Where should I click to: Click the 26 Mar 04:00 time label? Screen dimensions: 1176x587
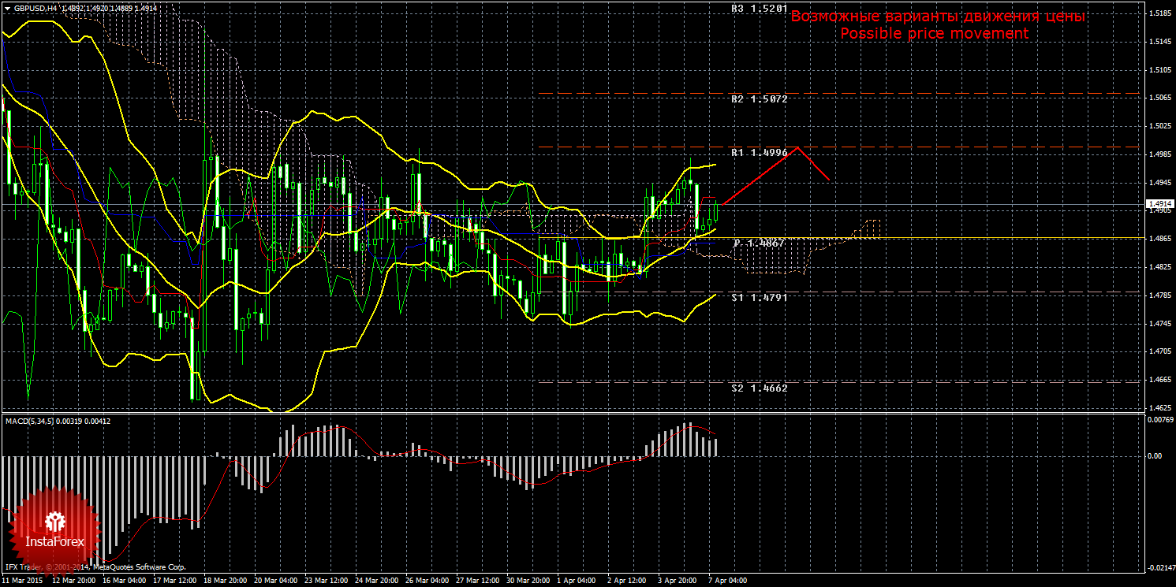(x=426, y=581)
